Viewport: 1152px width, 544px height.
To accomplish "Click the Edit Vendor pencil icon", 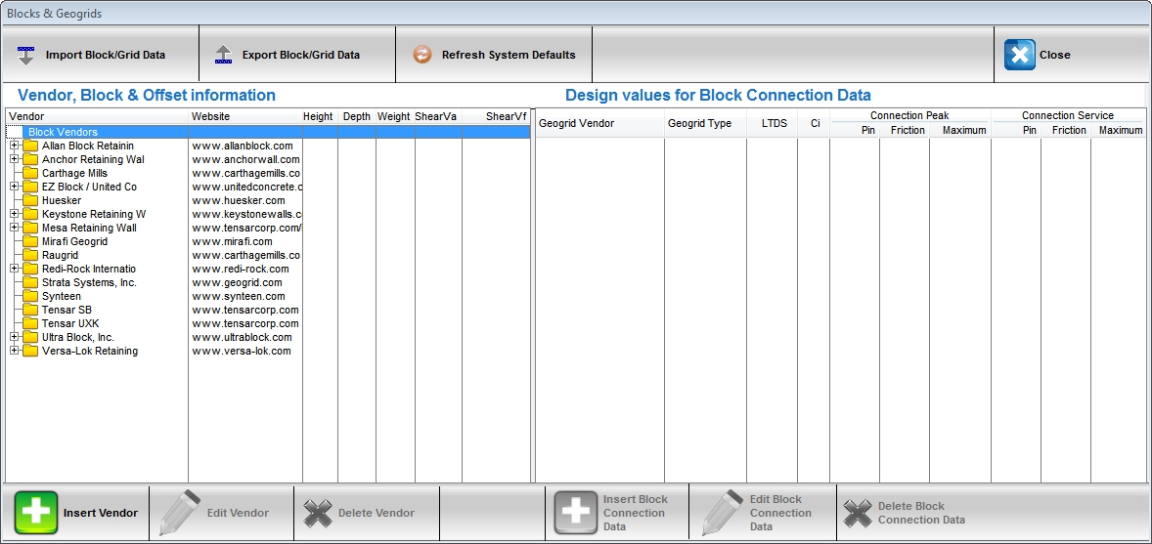I will click(x=180, y=513).
